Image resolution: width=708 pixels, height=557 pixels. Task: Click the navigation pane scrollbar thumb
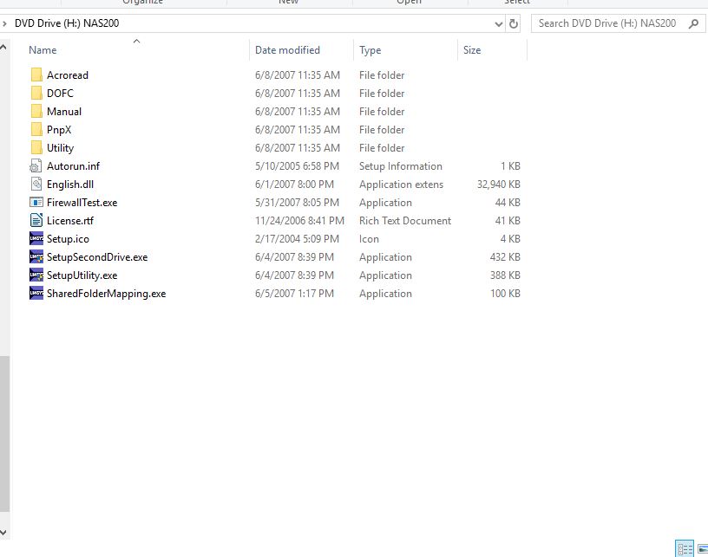[4, 433]
